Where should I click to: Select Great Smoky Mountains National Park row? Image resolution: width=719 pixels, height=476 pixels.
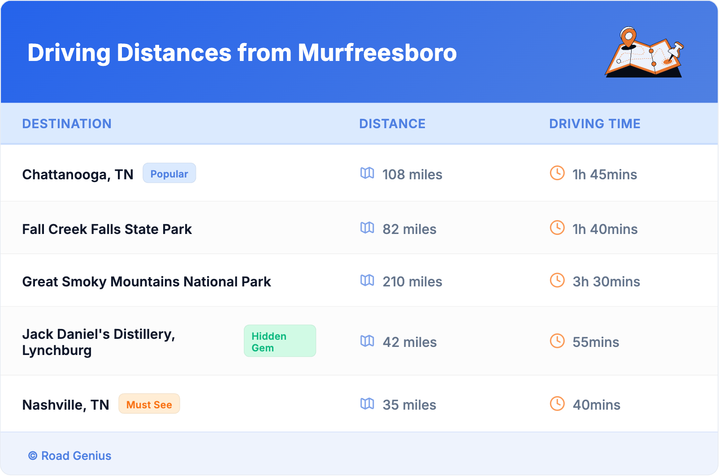coord(147,281)
